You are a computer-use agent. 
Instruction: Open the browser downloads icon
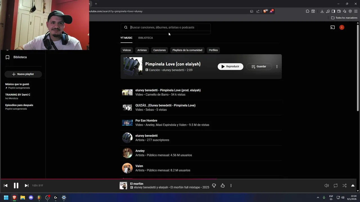pos(322,11)
